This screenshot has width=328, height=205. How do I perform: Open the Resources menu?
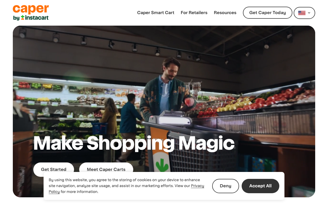(x=225, y=13)
